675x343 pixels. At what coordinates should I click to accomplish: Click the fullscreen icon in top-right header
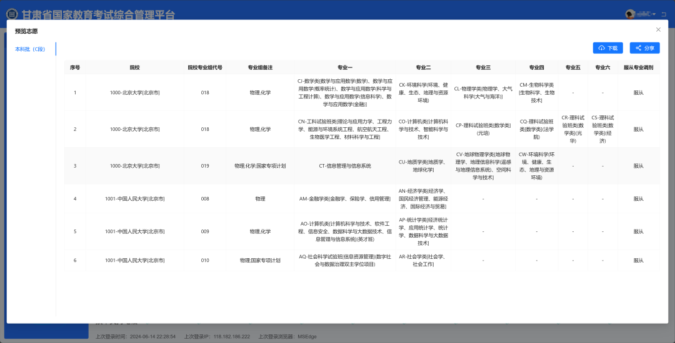pos(665,14)
